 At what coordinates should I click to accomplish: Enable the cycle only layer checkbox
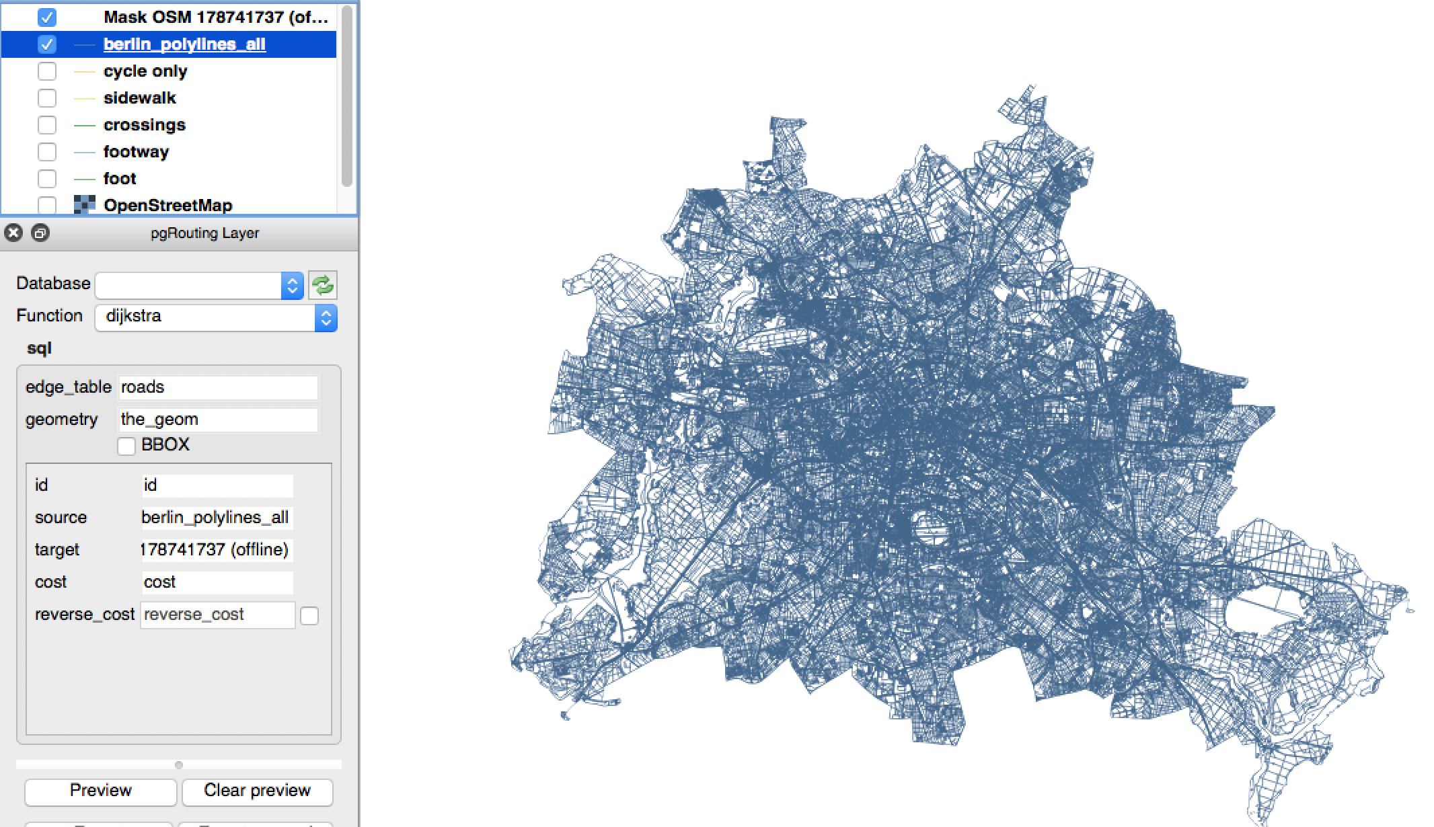(x=47, y=71)
